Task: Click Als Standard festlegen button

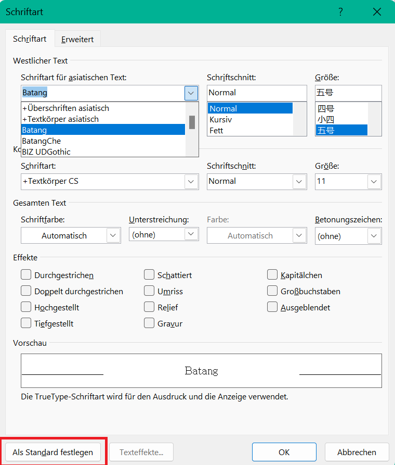Action: pyautogui.click(x=53, y=452)
